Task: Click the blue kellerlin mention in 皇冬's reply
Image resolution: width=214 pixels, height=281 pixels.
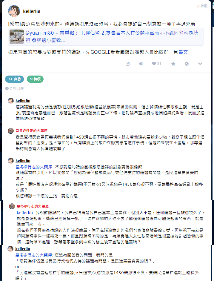Action: [25, 213]
